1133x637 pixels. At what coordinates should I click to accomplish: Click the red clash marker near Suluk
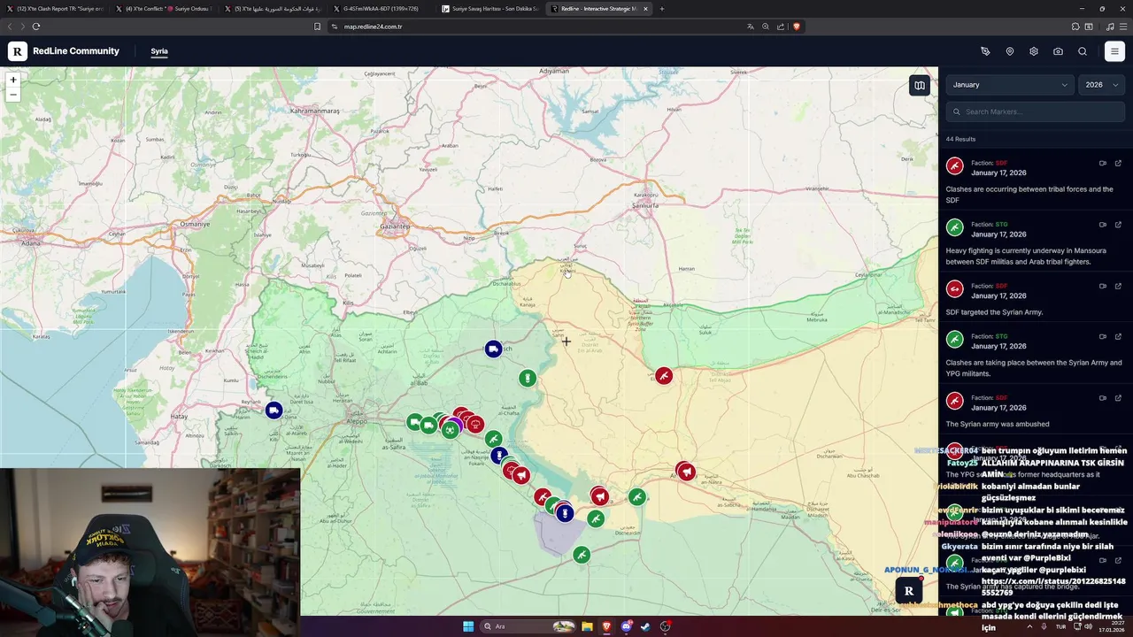pyautogui.click(x=664, y=376)
